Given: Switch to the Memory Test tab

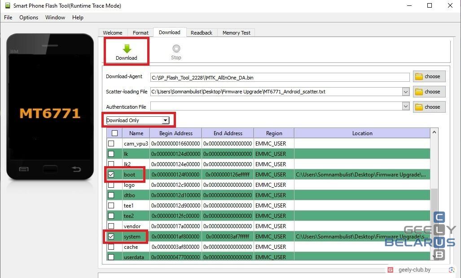Looking at the screenshot, I should [x=237, y=33].
